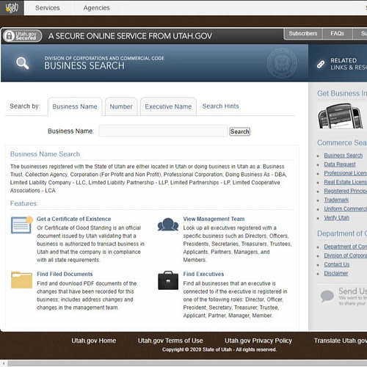The image size is (367, 367).
Task: Click the magnifying glass Business Search icon
Action: click(22, 63)
